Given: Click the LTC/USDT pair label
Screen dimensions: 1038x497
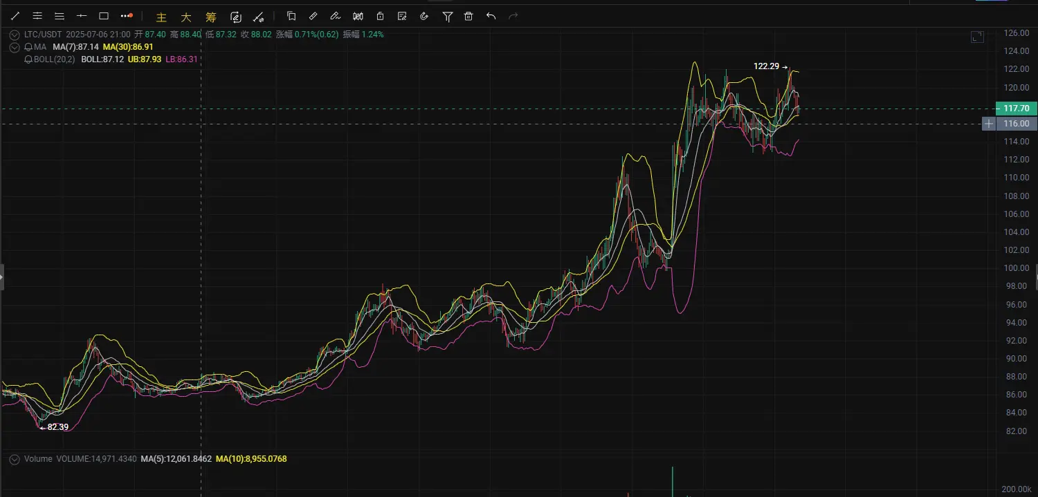Looking at the screenshot, I should (44, 35).
